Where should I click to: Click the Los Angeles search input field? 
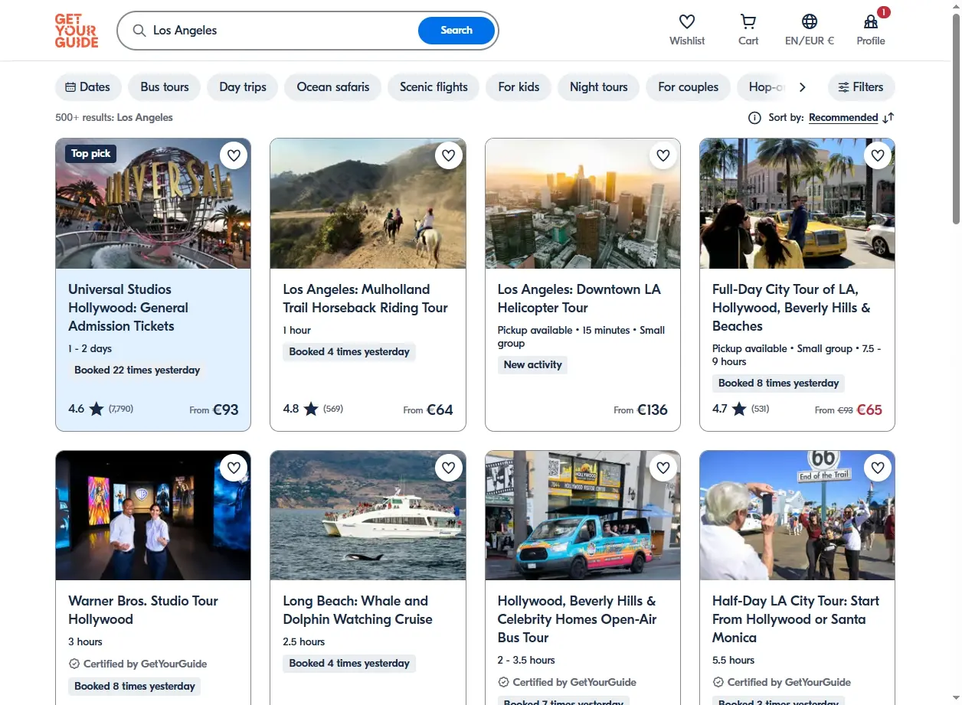pyautogui.click(x=281, y=31)
